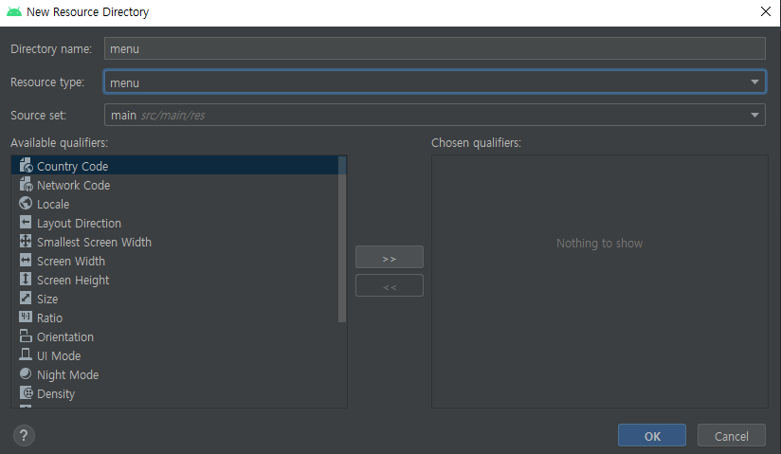Image resolution: width=781 pixels, height=454 pixels.
Task: Select Smallest Screen Width qualifier row
Action: pyautogui.click(x=174, y=241)
